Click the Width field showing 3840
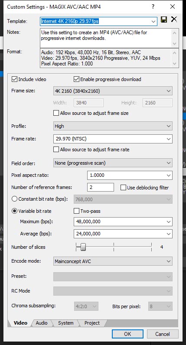Viewport: 186px width, 345px height. (x=89, y=103)
